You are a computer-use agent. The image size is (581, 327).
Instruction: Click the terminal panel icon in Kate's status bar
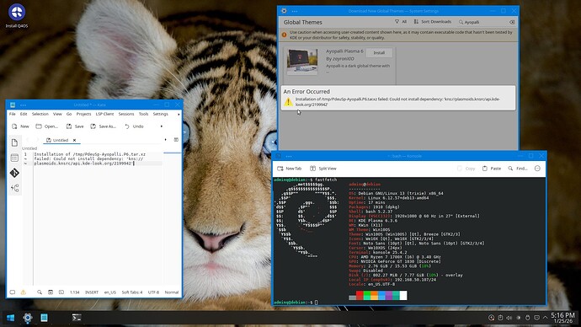[x=61, y=292]
